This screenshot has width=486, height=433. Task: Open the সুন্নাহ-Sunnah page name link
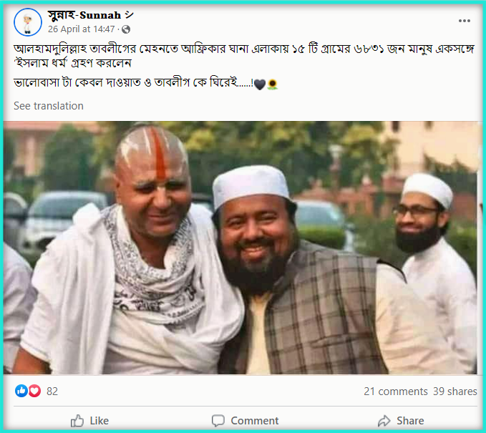tap(90, 15)
